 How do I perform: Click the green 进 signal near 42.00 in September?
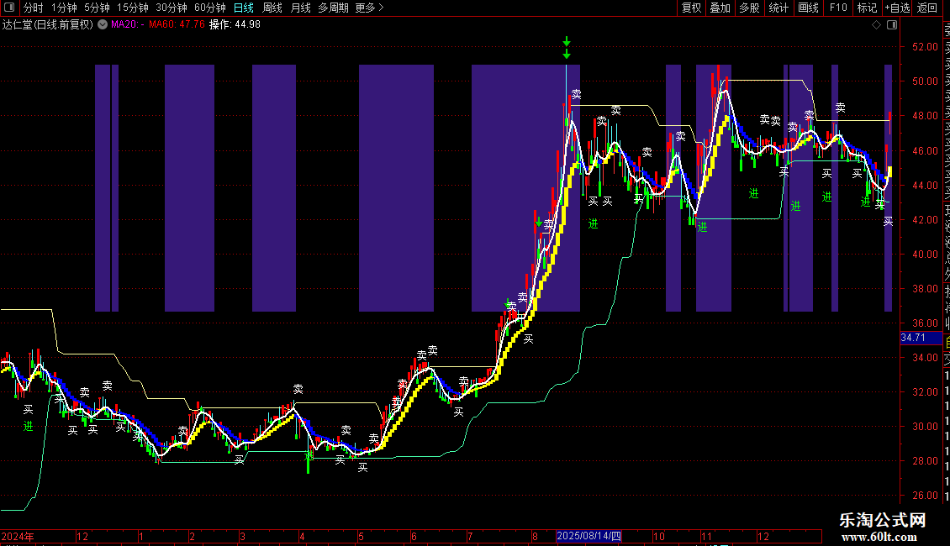point(594,224)
